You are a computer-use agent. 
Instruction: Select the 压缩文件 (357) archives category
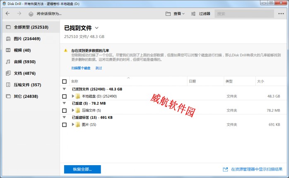coord(27,85)
